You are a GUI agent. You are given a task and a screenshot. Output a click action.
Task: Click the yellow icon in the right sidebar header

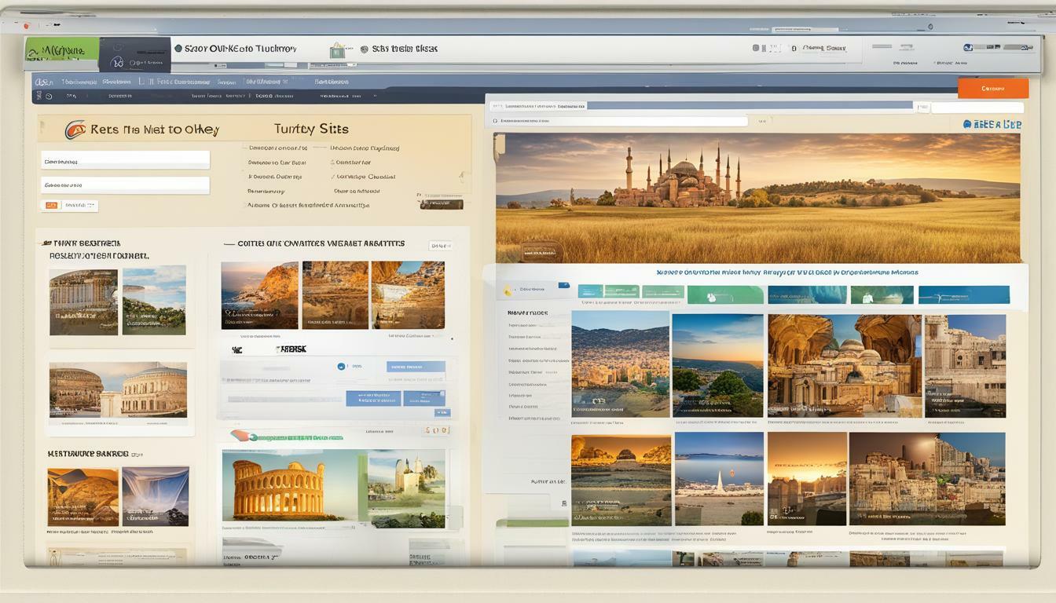click(x=507, y=291)
